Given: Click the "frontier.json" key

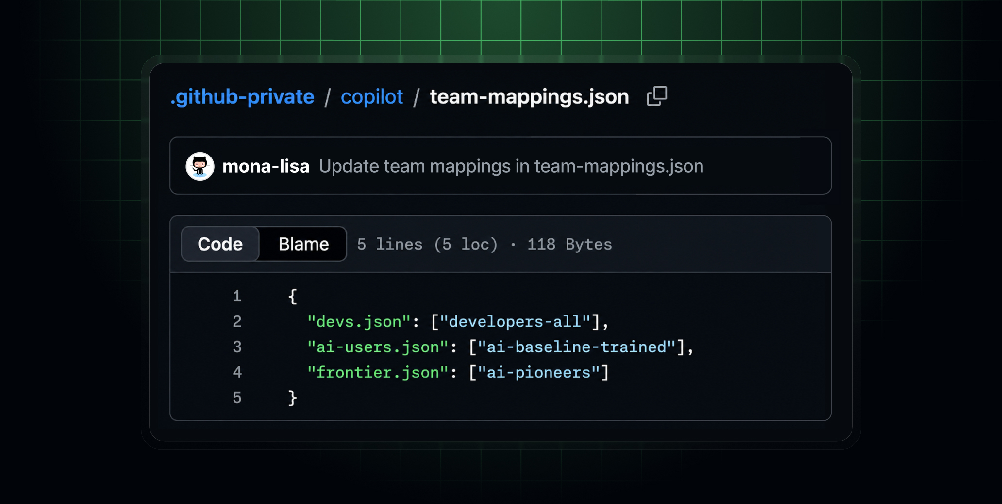Looking at the screenshot, I should tap(378, 373).
